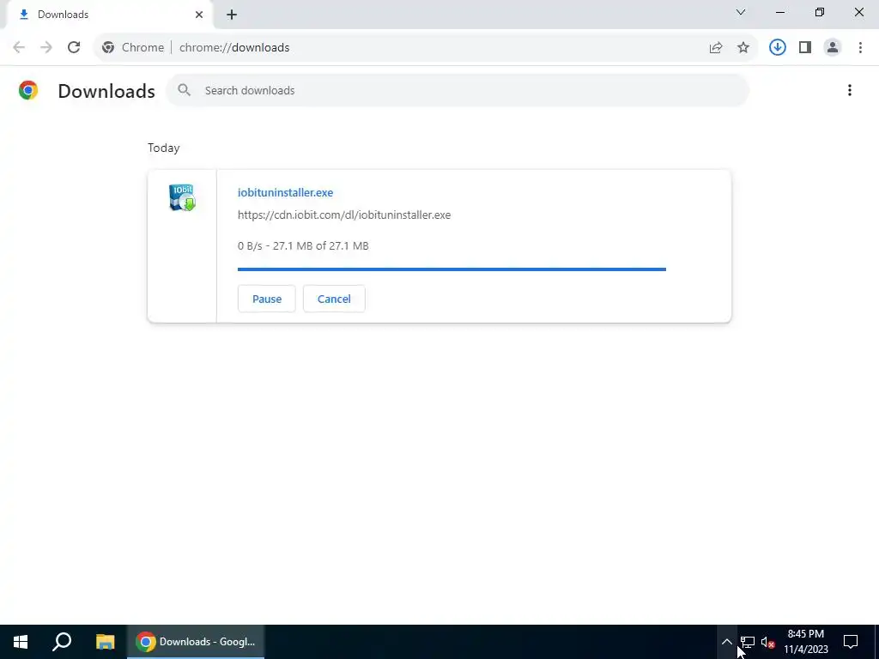Share this page via share icon
Viewport: 879px width, 659px height.
point(716,48)
